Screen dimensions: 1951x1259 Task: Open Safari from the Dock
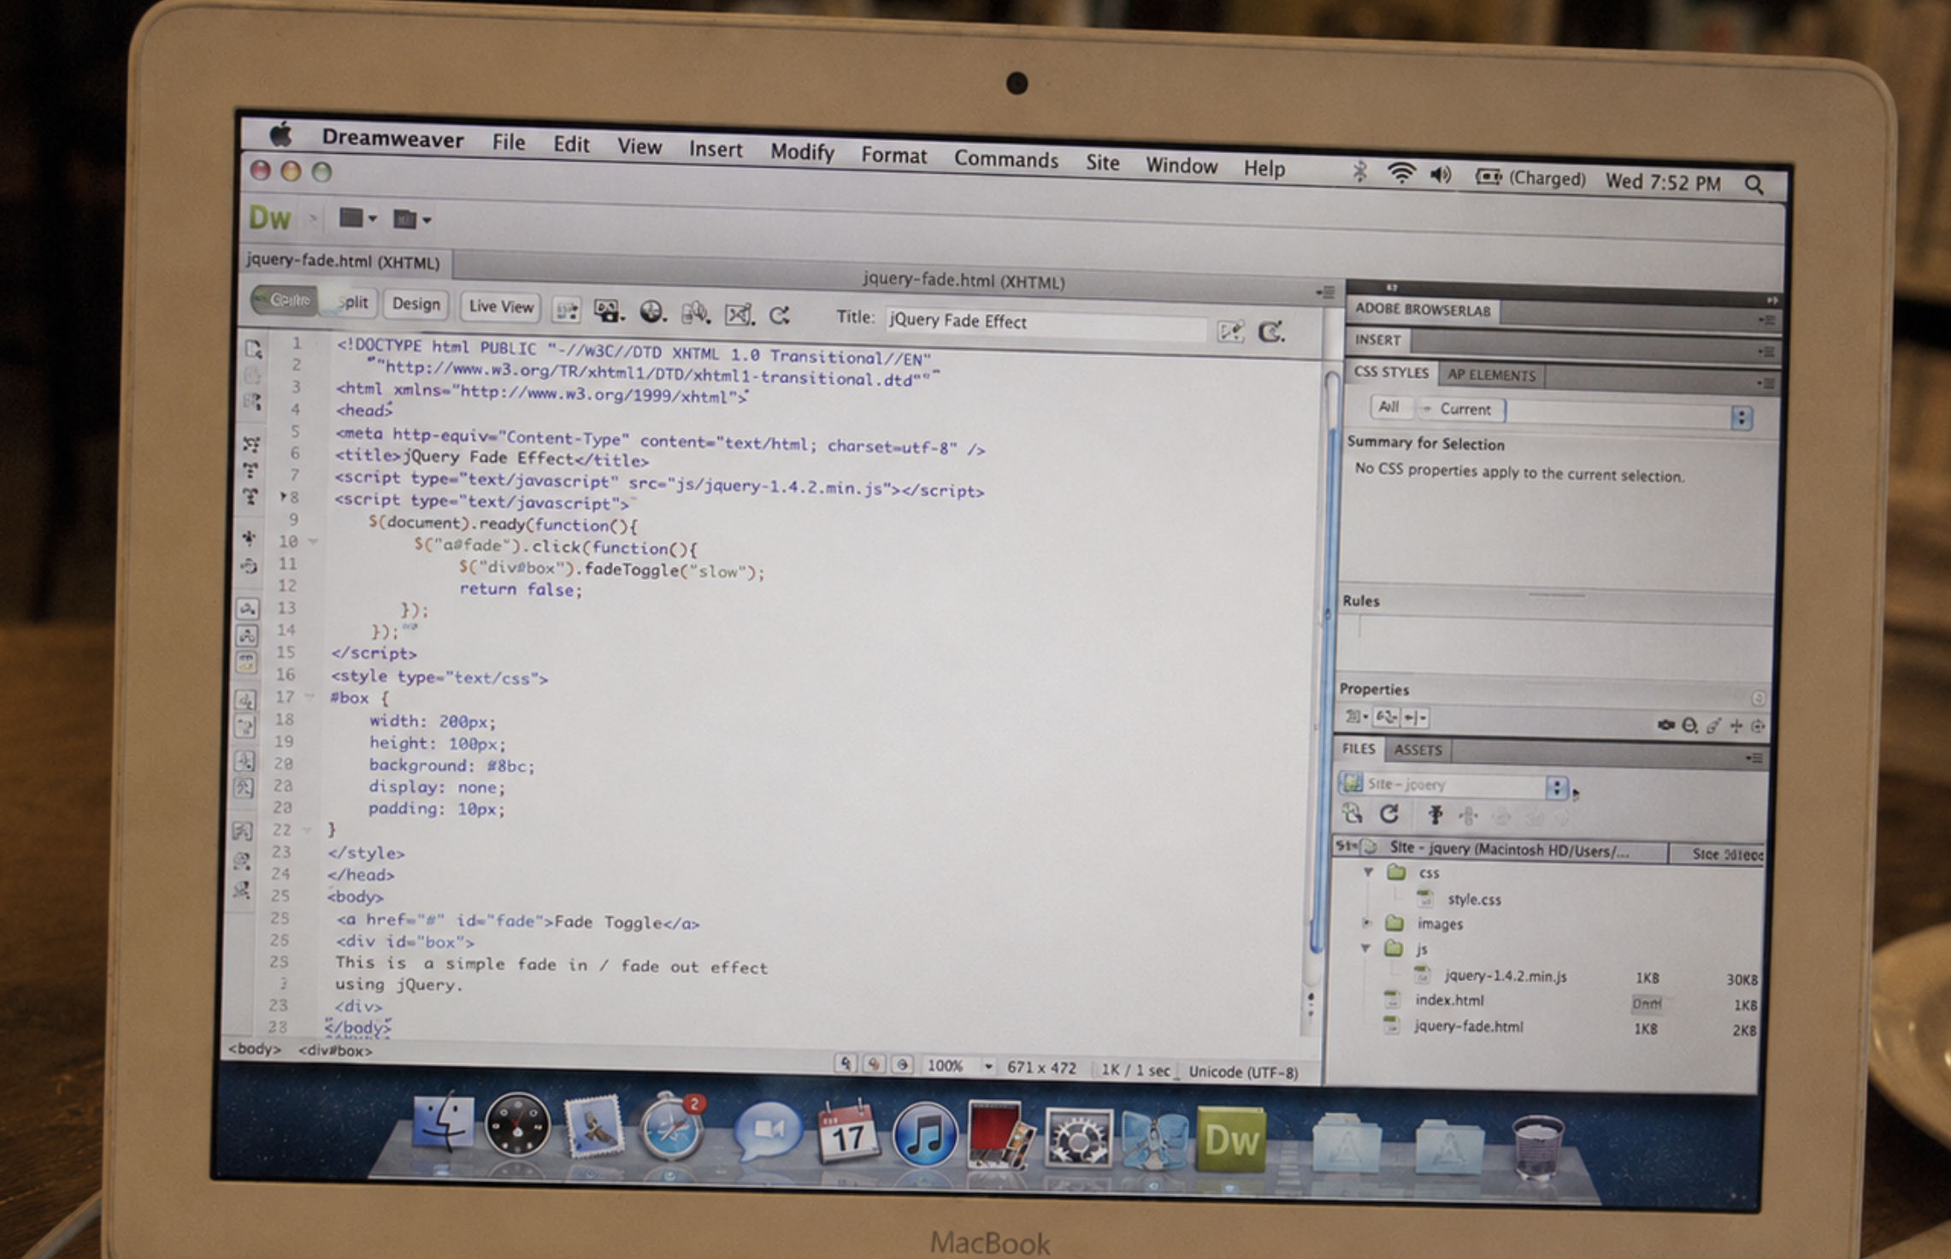pos(672,1128)
